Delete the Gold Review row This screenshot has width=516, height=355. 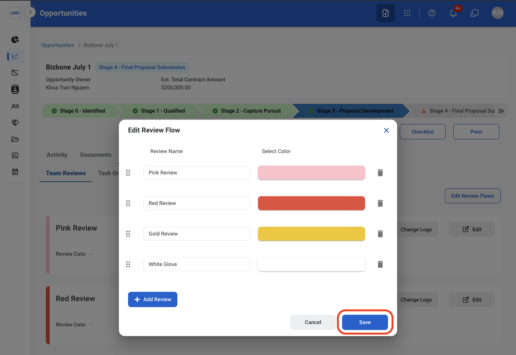380,234
